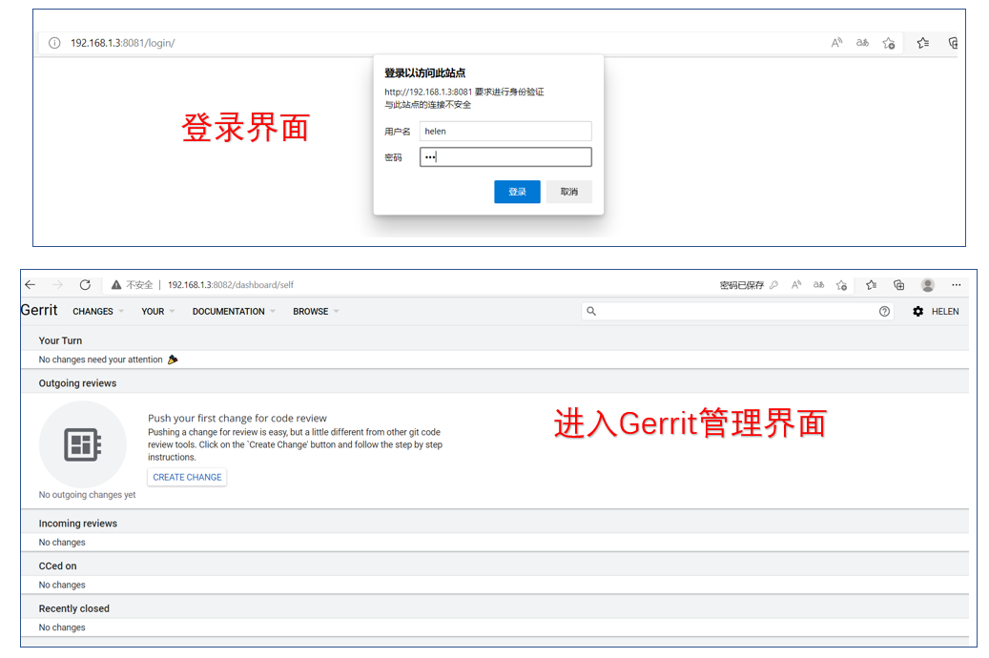Viewport: 989px width, 658px height.
Task: Expand the CHANGES dropdown menu
Action: (x=93, y=311)
